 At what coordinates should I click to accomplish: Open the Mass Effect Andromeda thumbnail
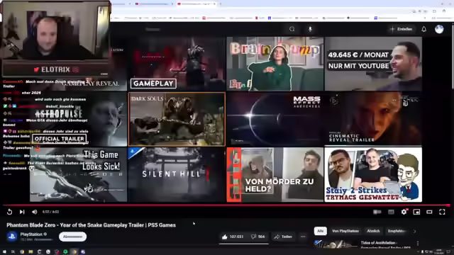point(275,119)
